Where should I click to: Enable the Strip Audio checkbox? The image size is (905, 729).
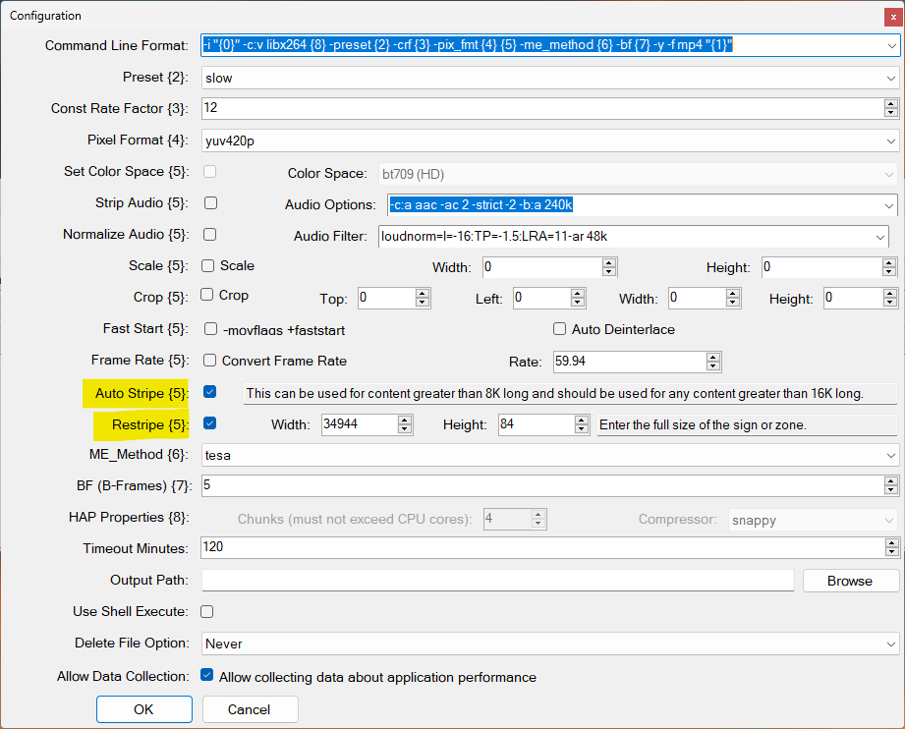[210, 203]
